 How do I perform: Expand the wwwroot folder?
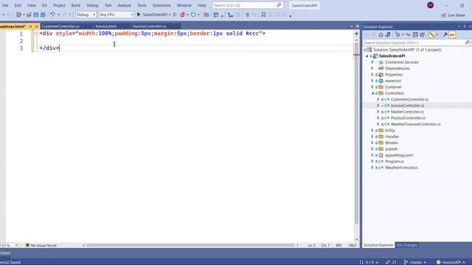coord(372,81)
